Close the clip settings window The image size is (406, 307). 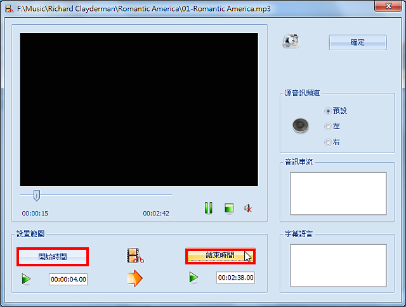(x=388, y=6)
